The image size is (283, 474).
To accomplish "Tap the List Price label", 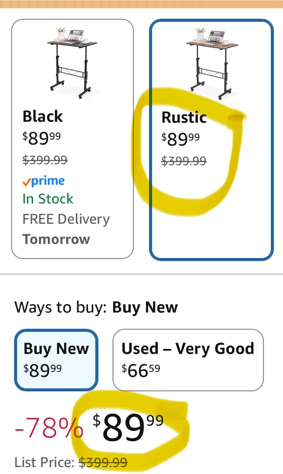I will click(x=44, y=462).
